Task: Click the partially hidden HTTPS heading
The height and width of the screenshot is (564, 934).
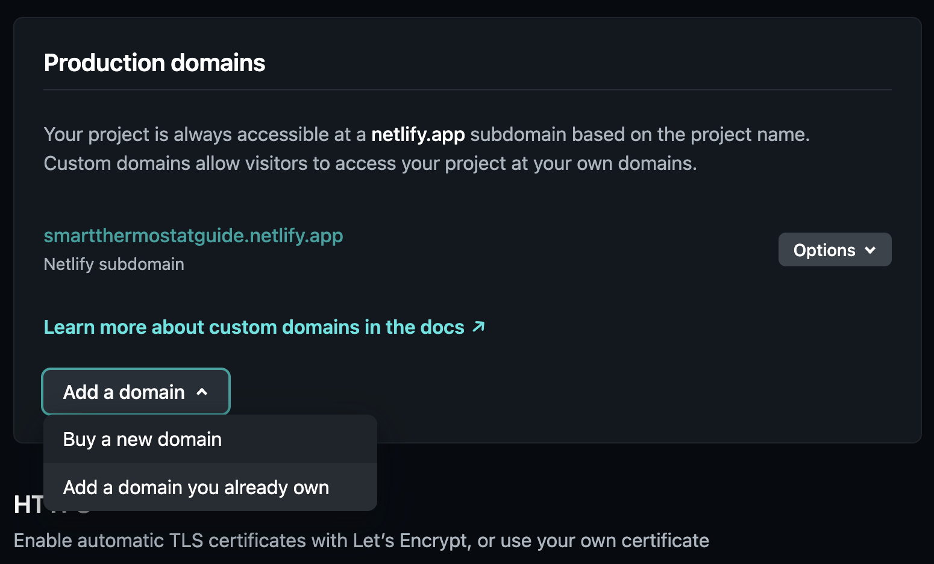Action: click(x=28, y=505)
